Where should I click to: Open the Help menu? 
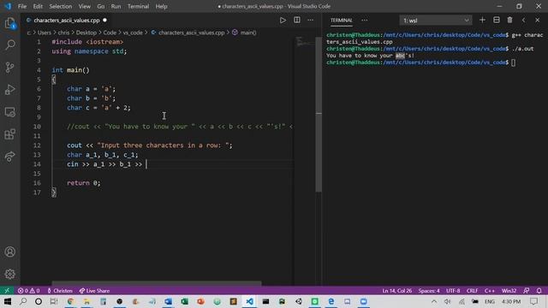pyautogui.click(x=161, y=6)
